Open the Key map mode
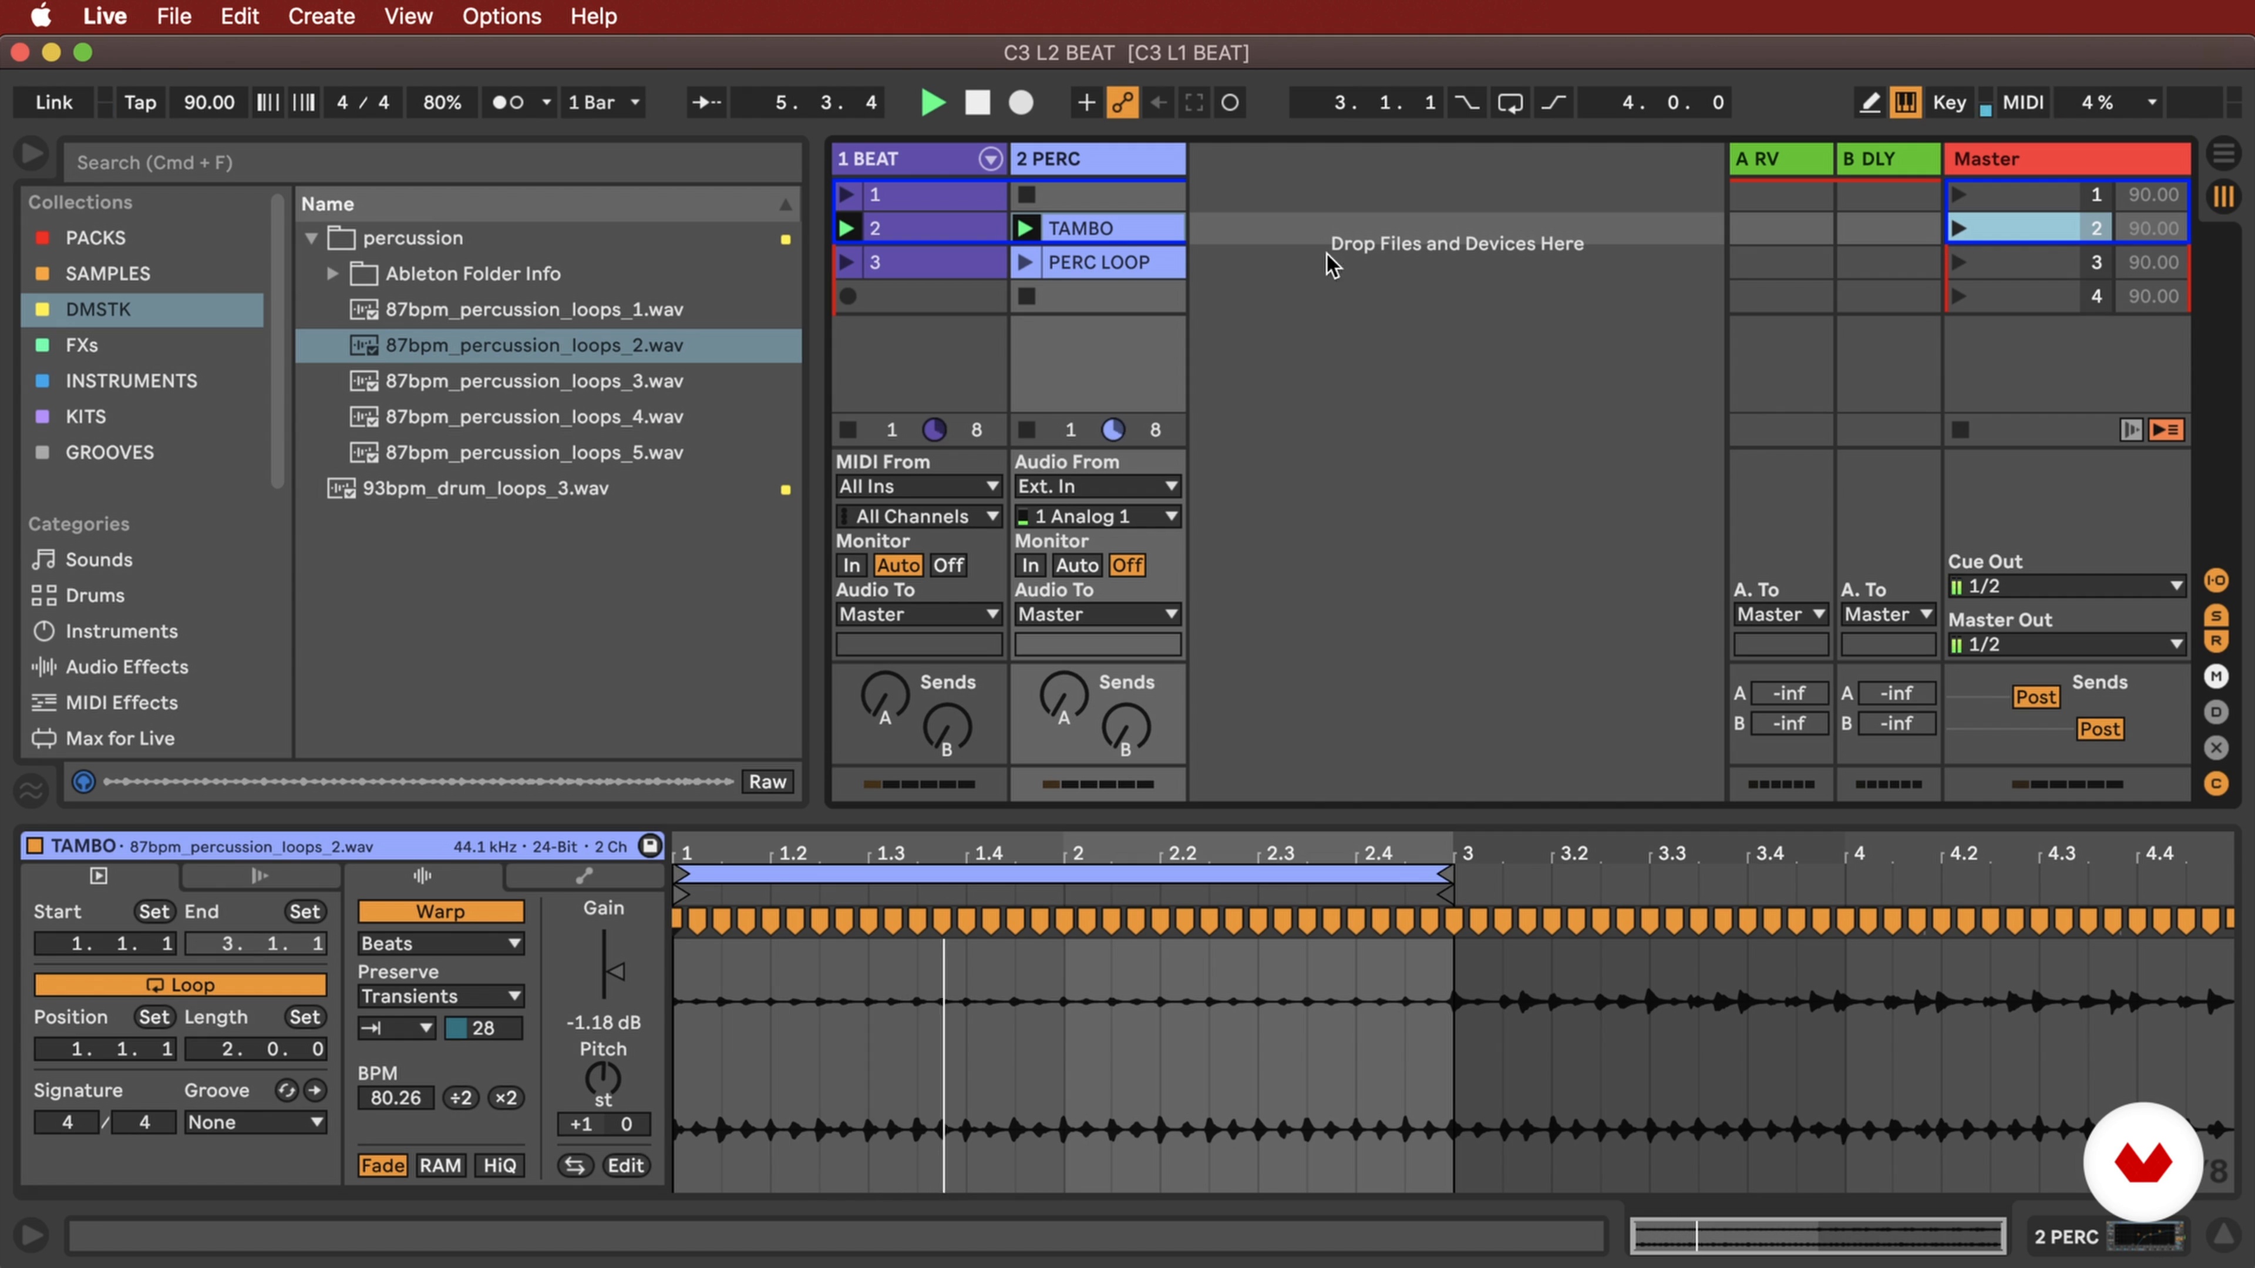 (1948, 102)
